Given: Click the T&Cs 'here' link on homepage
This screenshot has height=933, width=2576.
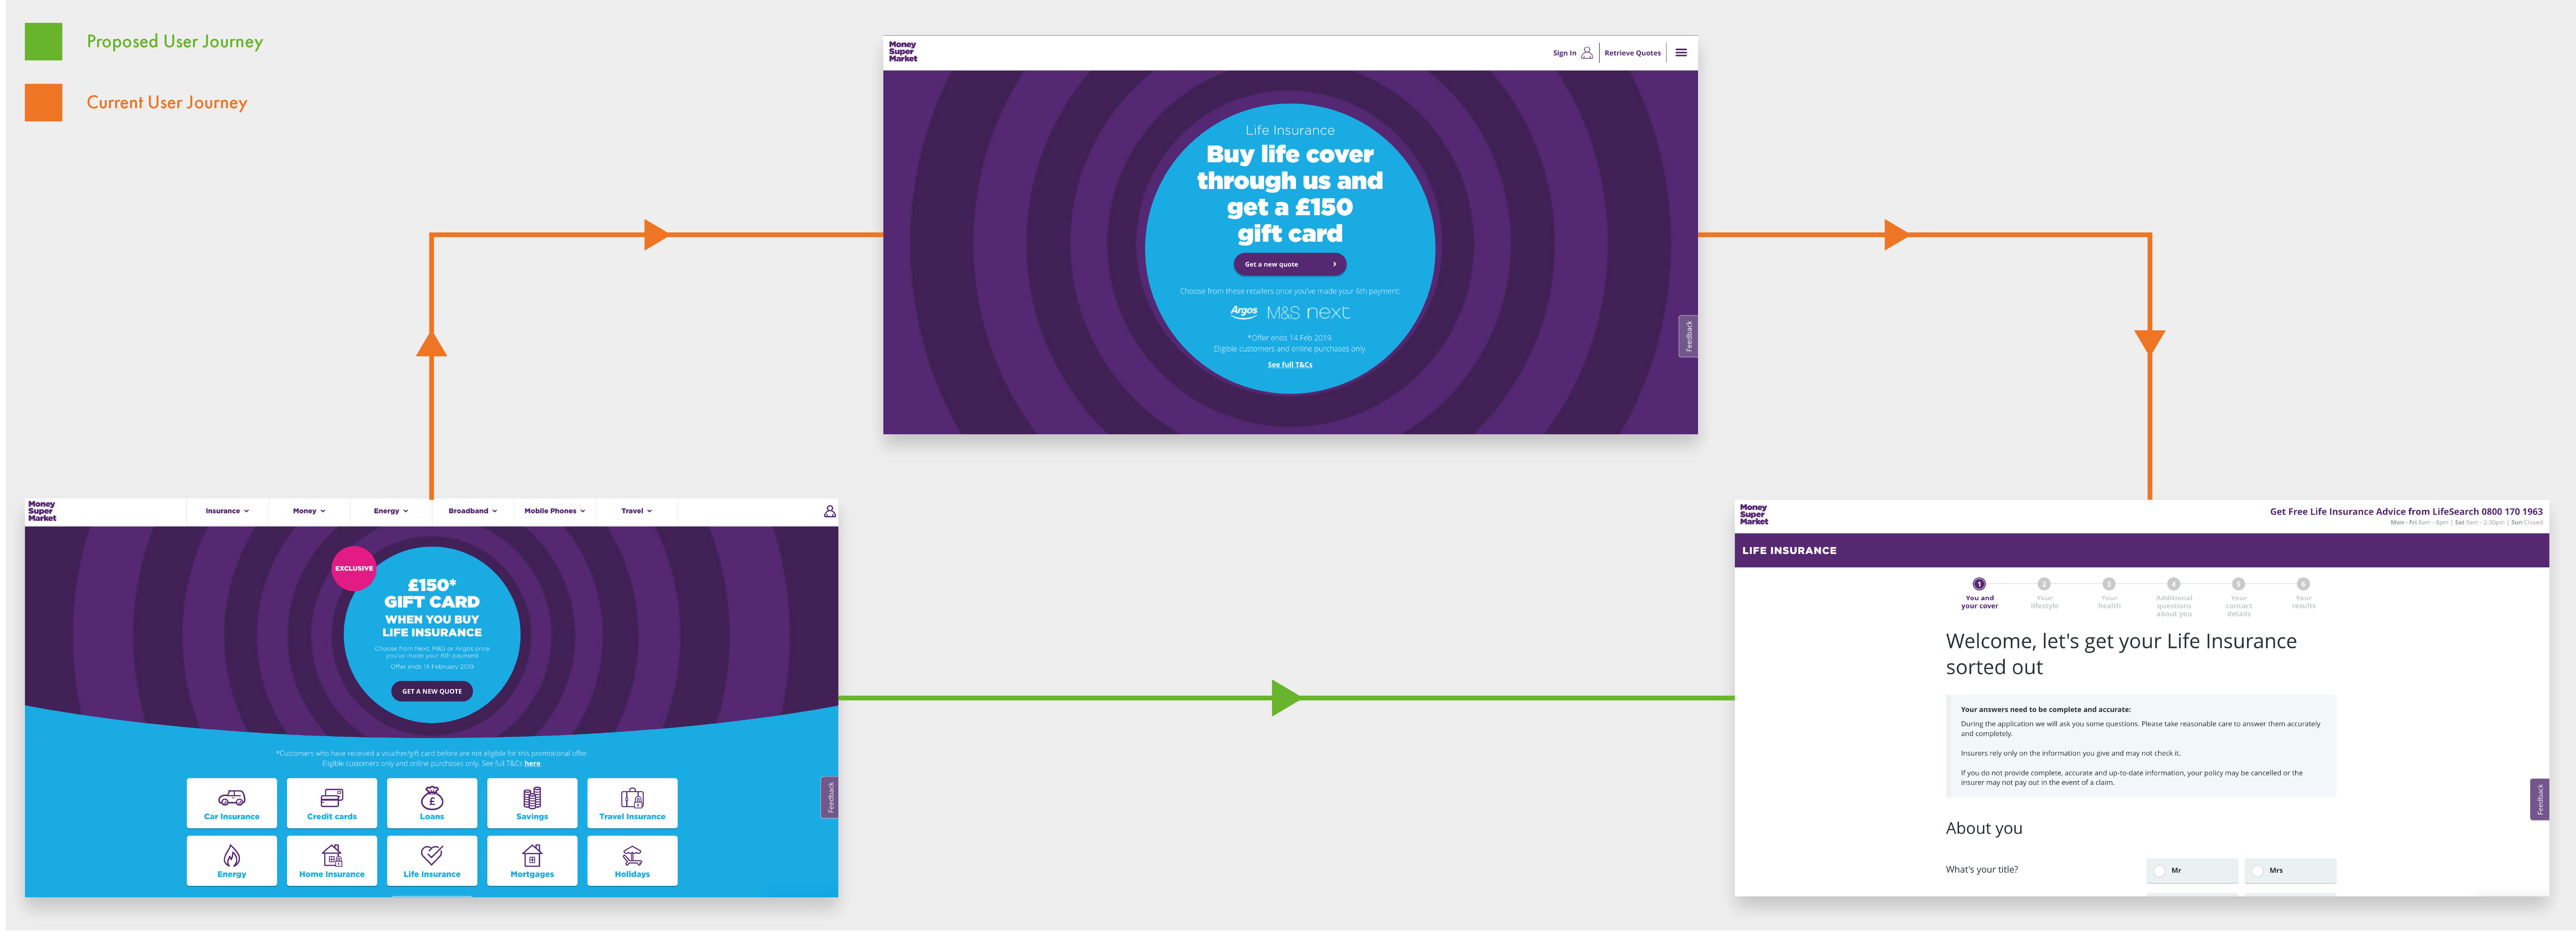Looking at the screenshot, I should pos(532,764).
